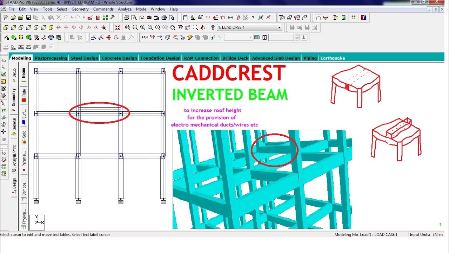Open the LOAD CASE 1 dropdown
Screen dimensions: 449x253
[280, 27]
